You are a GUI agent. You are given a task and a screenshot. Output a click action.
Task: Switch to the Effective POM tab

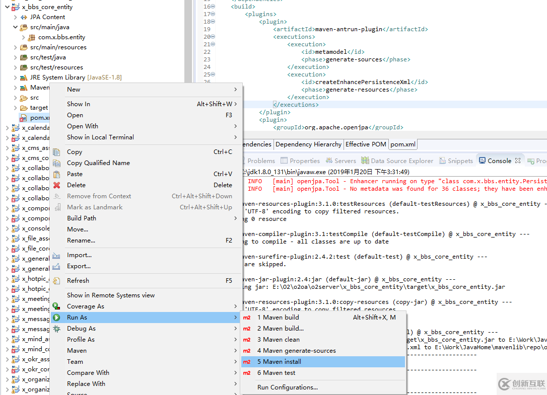(366, 144)
